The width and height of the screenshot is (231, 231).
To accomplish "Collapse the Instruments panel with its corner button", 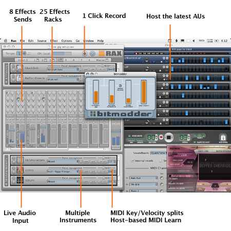I will pos(6,184).
